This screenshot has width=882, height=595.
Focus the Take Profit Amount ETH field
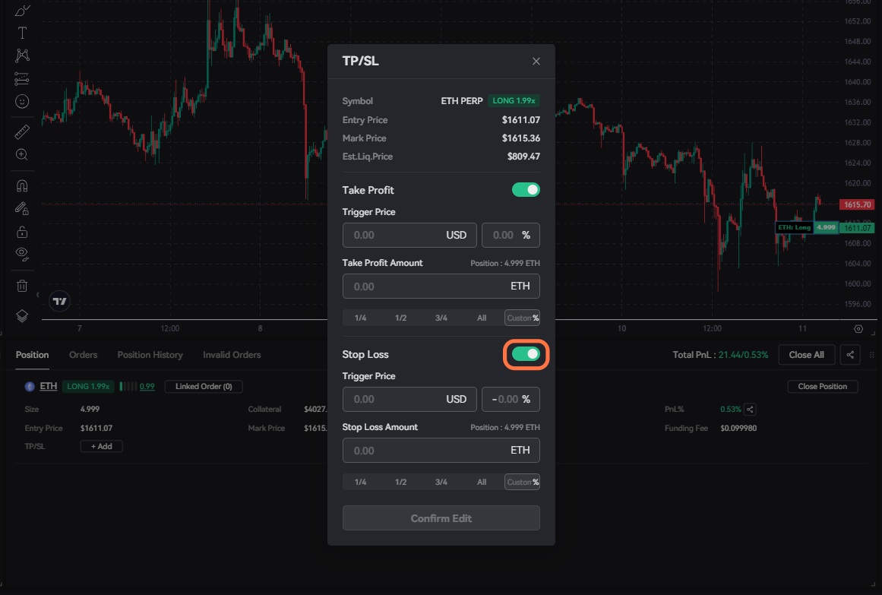[441, 286]
